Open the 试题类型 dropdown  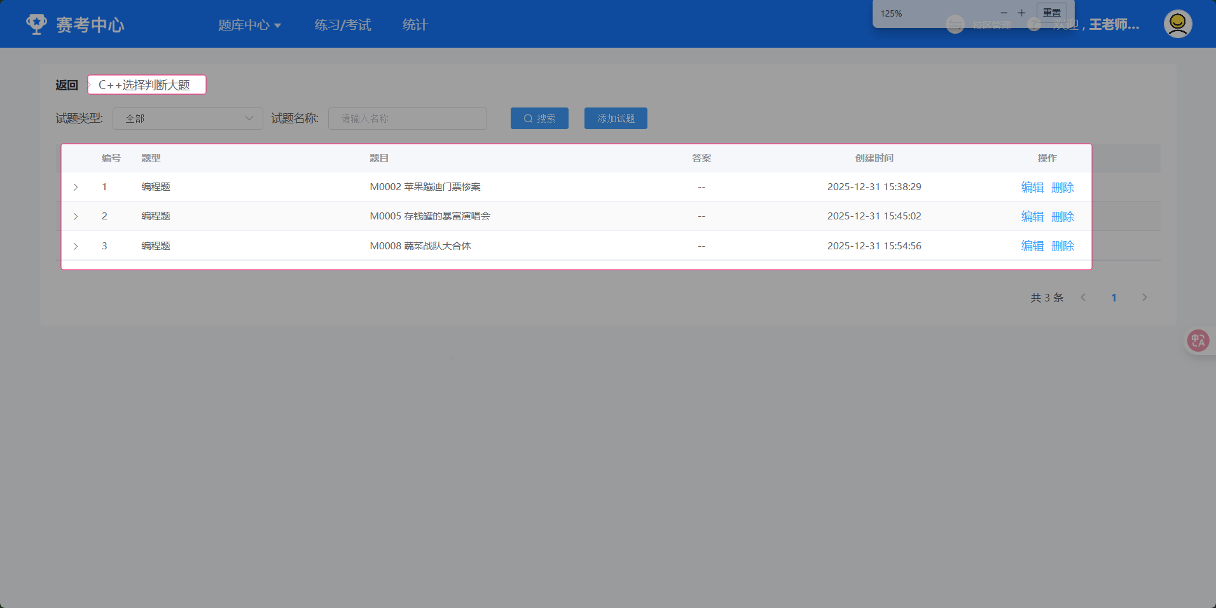(x=188, y=118)
